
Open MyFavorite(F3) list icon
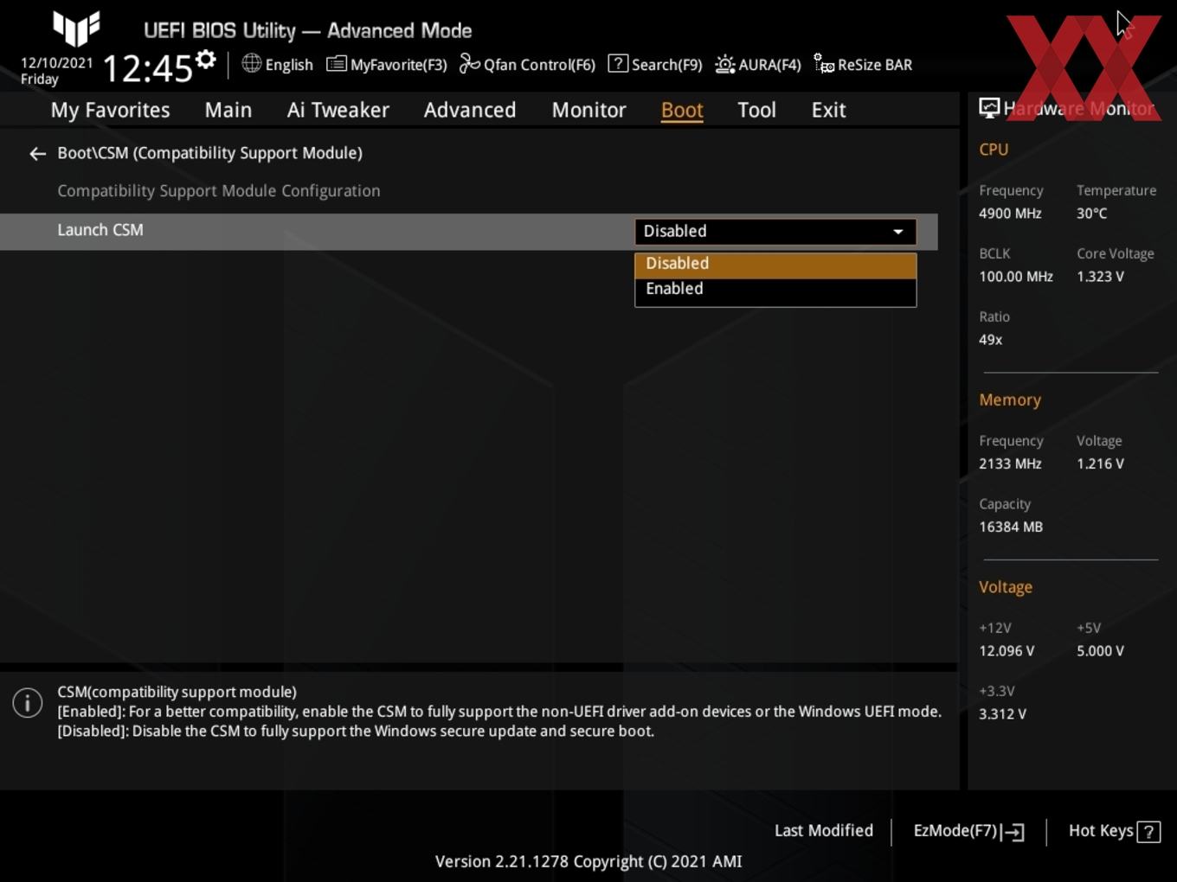point(337,64)
